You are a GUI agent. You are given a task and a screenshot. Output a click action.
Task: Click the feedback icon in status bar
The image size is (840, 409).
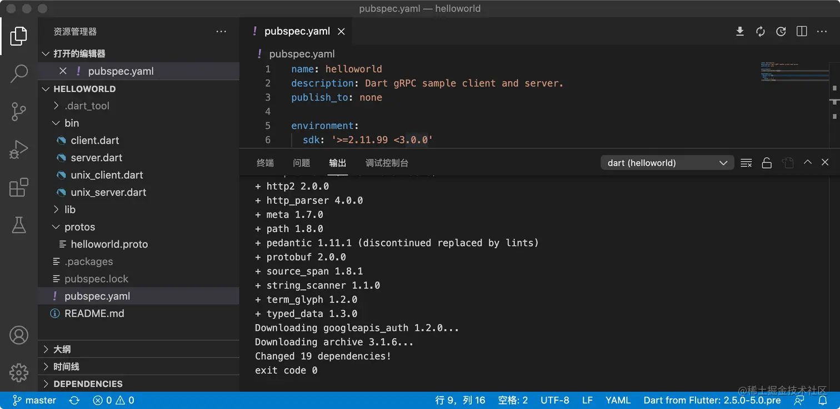(799, 400)
